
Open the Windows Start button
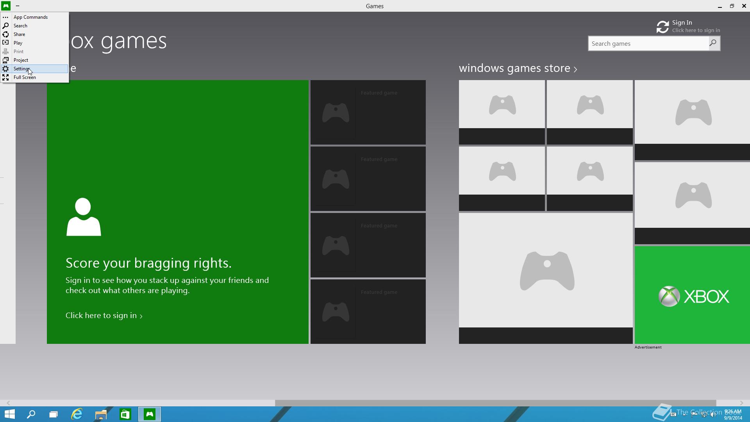pos(9,414)
